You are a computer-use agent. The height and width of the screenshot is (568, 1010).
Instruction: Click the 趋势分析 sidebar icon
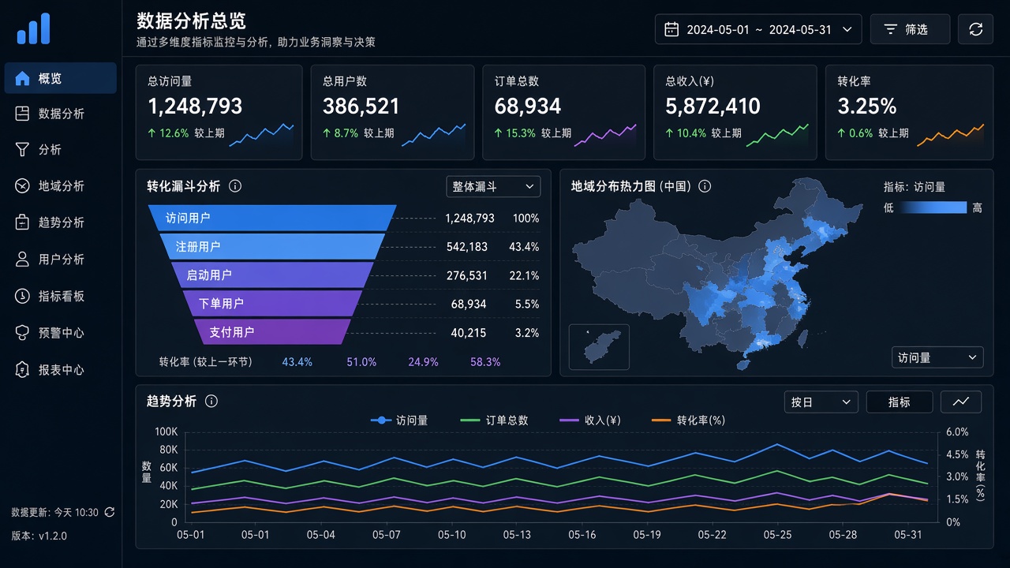pos(22,222)
